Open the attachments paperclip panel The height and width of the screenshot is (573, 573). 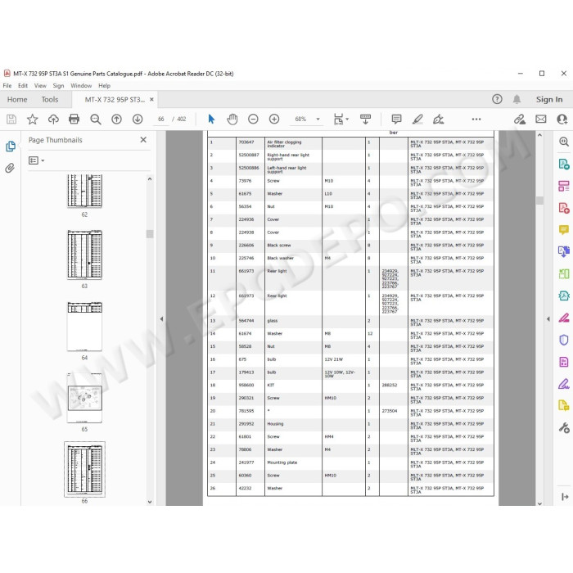coord(10,168)
